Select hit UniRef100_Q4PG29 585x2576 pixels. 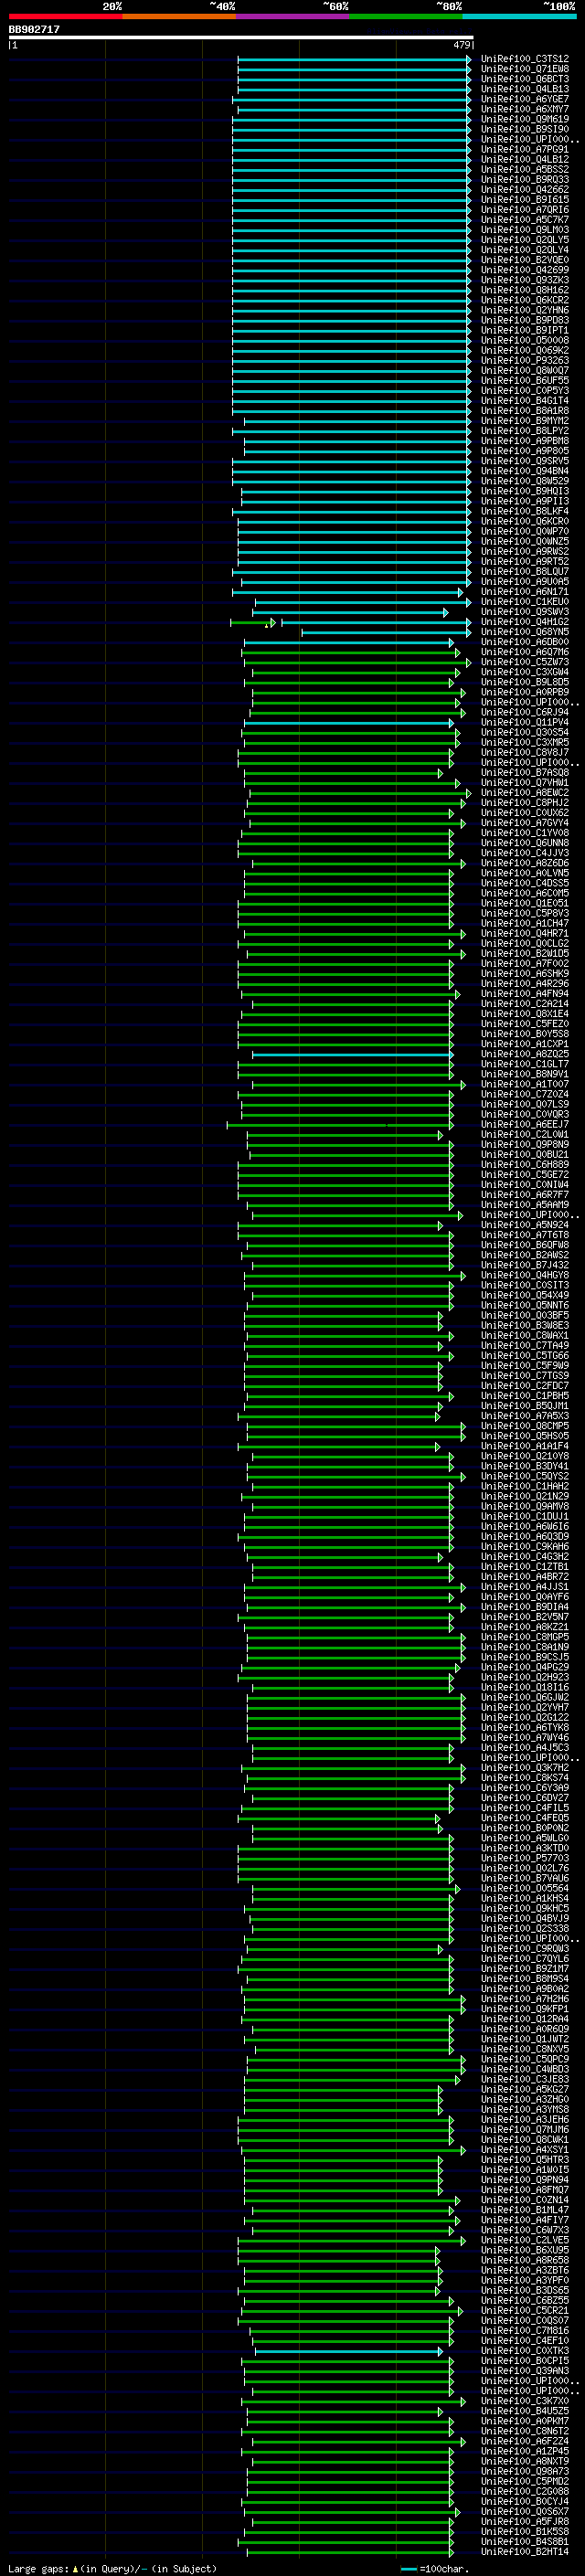[525, 1667]
